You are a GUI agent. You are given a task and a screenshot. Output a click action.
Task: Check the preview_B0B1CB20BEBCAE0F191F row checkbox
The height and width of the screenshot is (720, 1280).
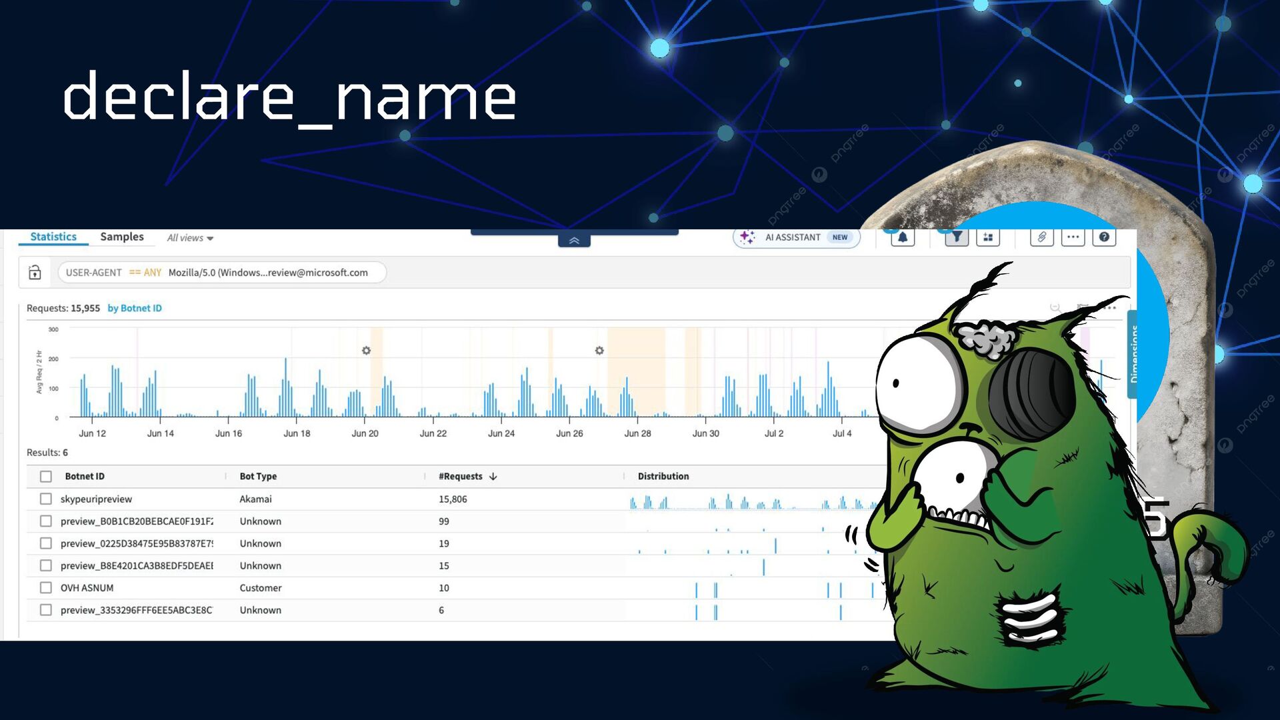(46, 521)
